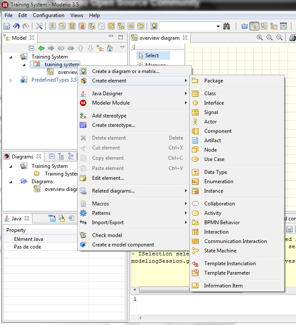The width and height of the screenshot is (296, 325).
Task: Switch to the Java tab
Action: [x=17, y=219]
